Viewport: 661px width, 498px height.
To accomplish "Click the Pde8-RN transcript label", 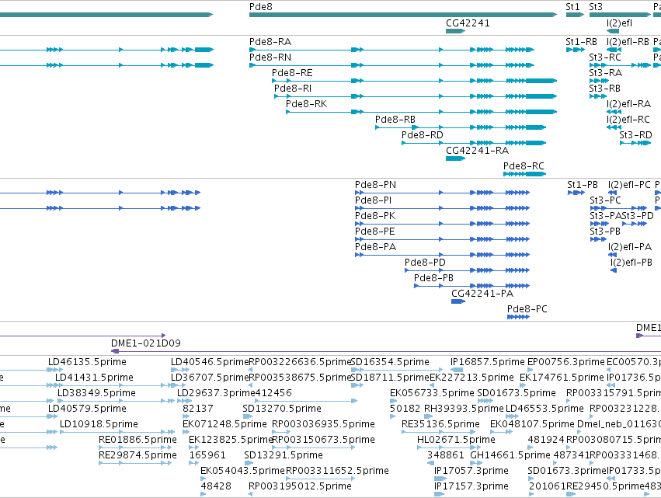I will tap(270, 57).
